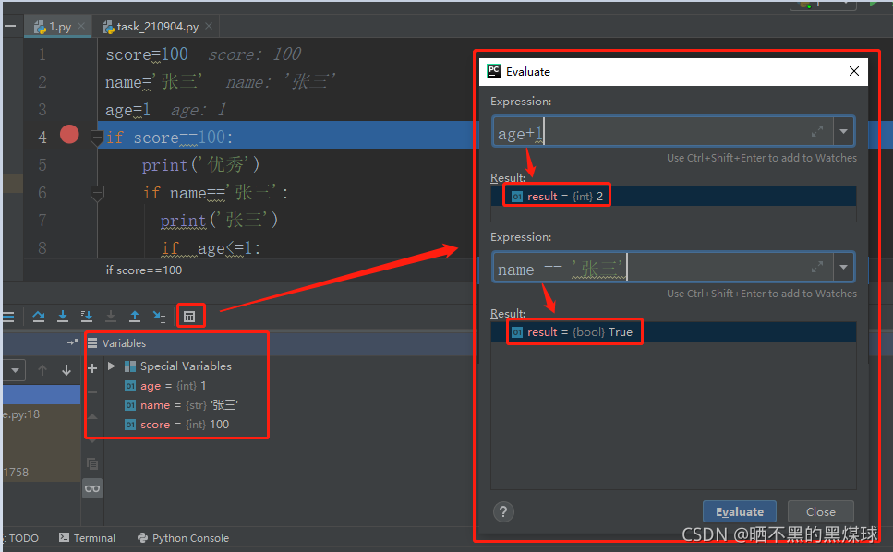Click the PyCharm icon in Evaluate title
Image resolution: width=893 pixels, height=552 pixels.
pos(494,71)
